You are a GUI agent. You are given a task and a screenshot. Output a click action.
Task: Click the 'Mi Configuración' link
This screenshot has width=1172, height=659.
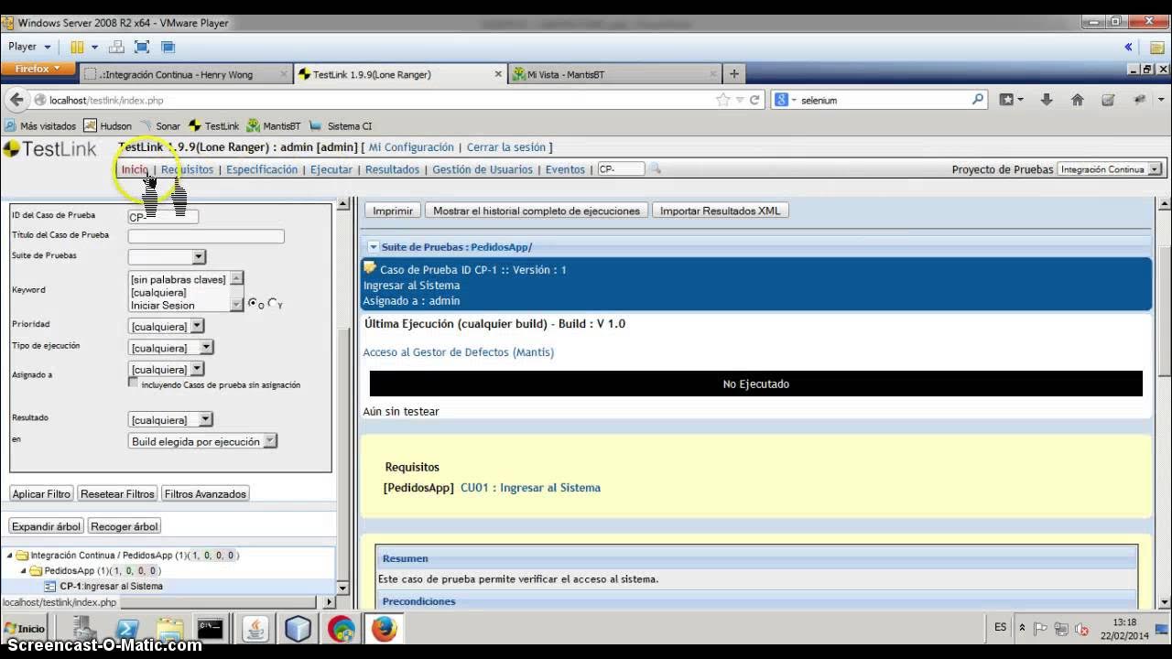pos(411,147)
